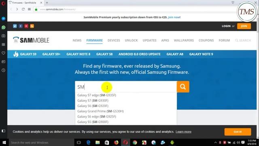The width and height of the screenshot is (259, 146).
Task: Click Got it! cookie button
Action: pos(238,132)
